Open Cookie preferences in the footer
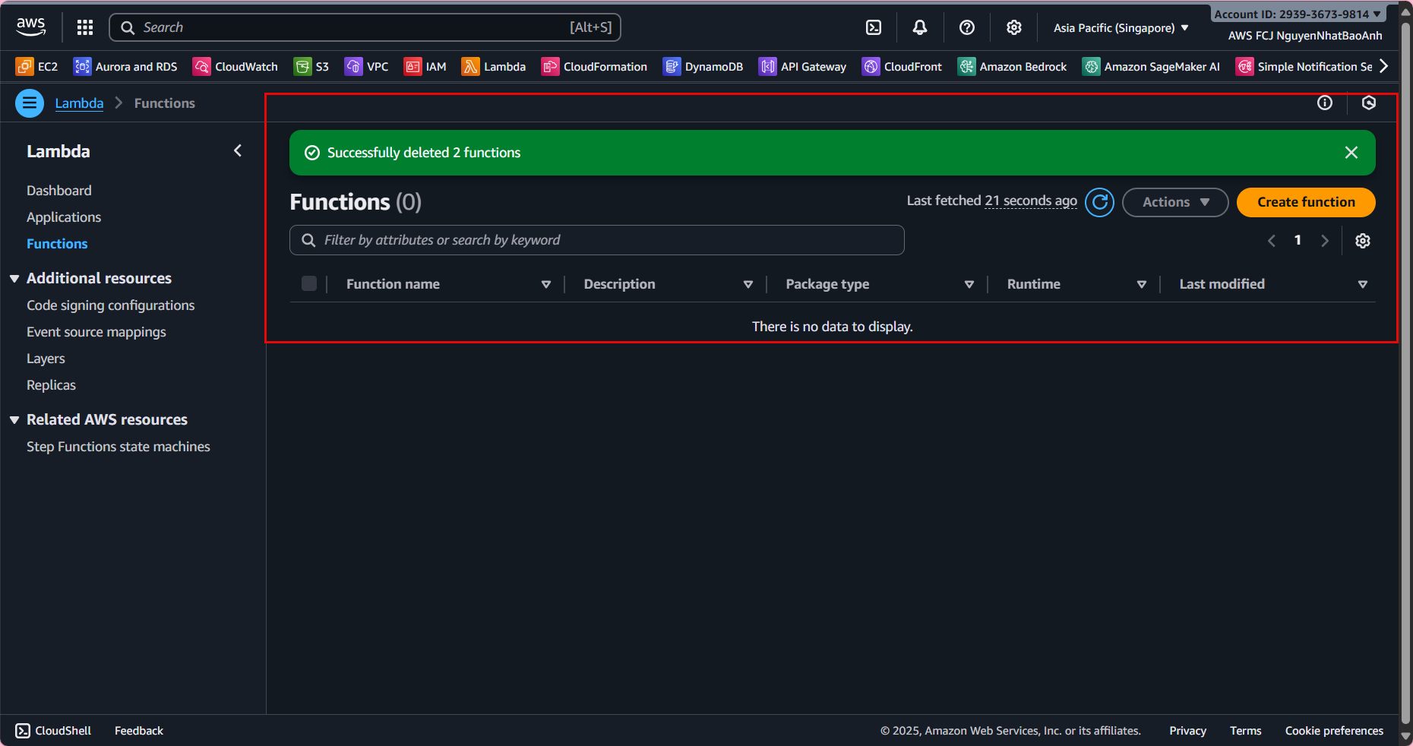 point(1334,731)
